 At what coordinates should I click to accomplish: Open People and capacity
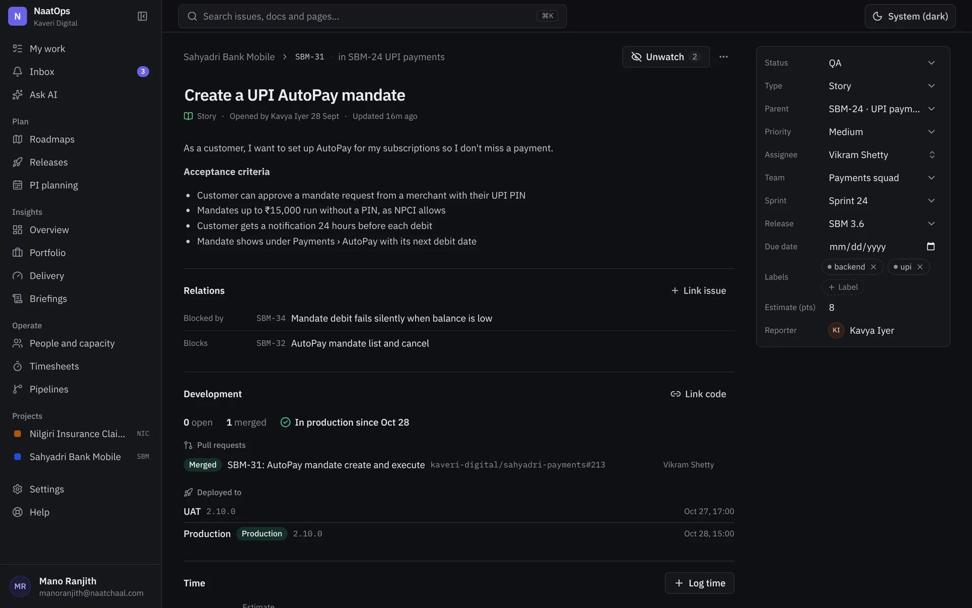[80, 343]
